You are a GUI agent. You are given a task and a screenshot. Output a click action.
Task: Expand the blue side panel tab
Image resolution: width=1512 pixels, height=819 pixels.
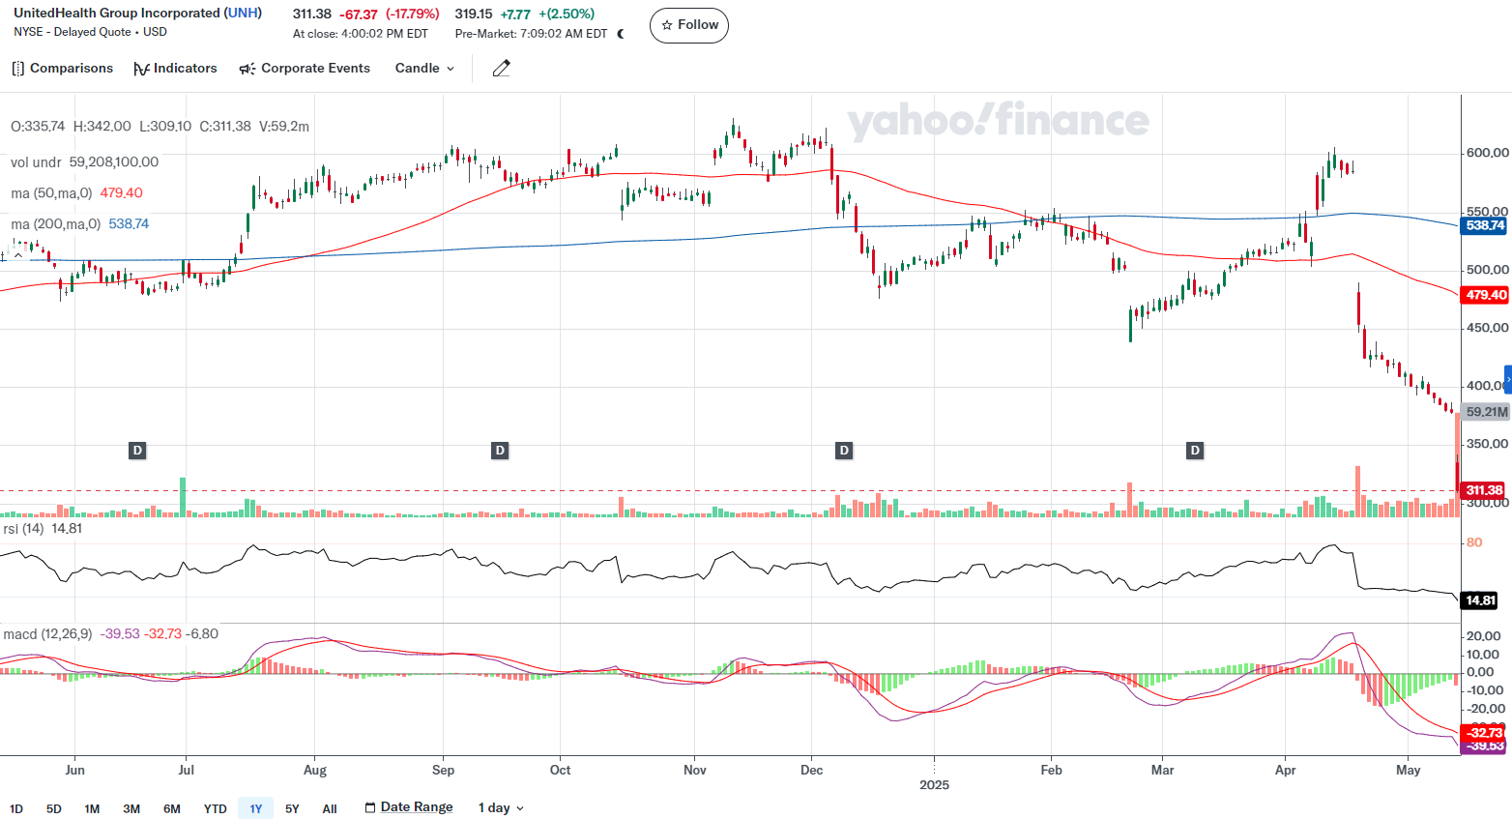(1508, 379)
